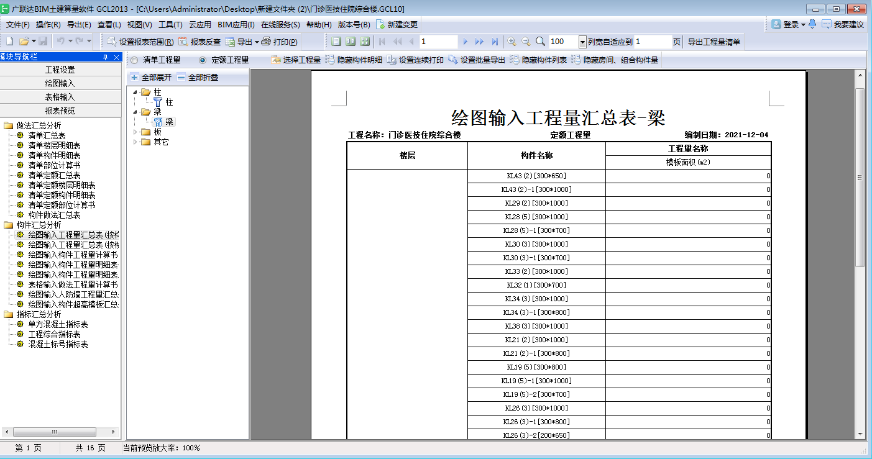Screen dimensions: 872x459
Task: Open 设置连续打印 settings
Action: [x=415, y=60]
